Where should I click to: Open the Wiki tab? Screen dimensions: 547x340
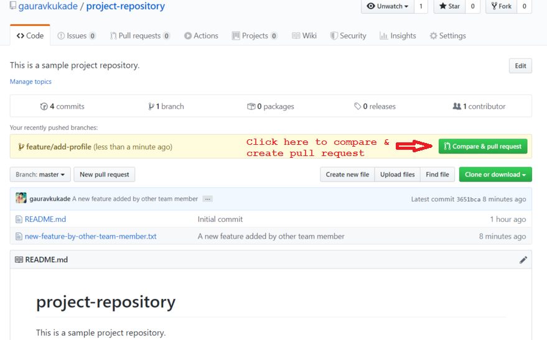click(304, 35)
